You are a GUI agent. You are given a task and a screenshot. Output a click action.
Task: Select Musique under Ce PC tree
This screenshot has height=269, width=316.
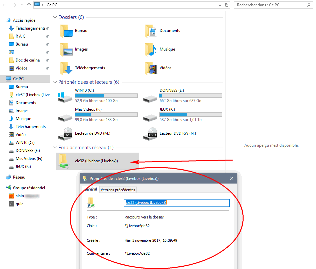(23, 119)
